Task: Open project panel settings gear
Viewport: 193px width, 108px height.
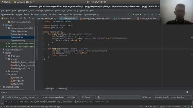Action: pos(30,18)
